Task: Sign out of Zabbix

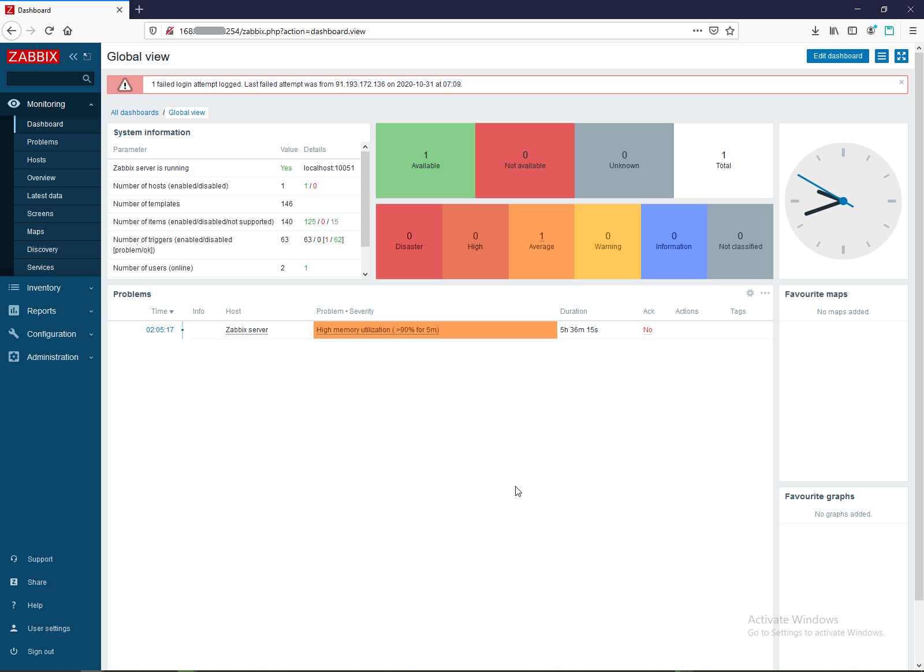Action: (x=40, y=652)
